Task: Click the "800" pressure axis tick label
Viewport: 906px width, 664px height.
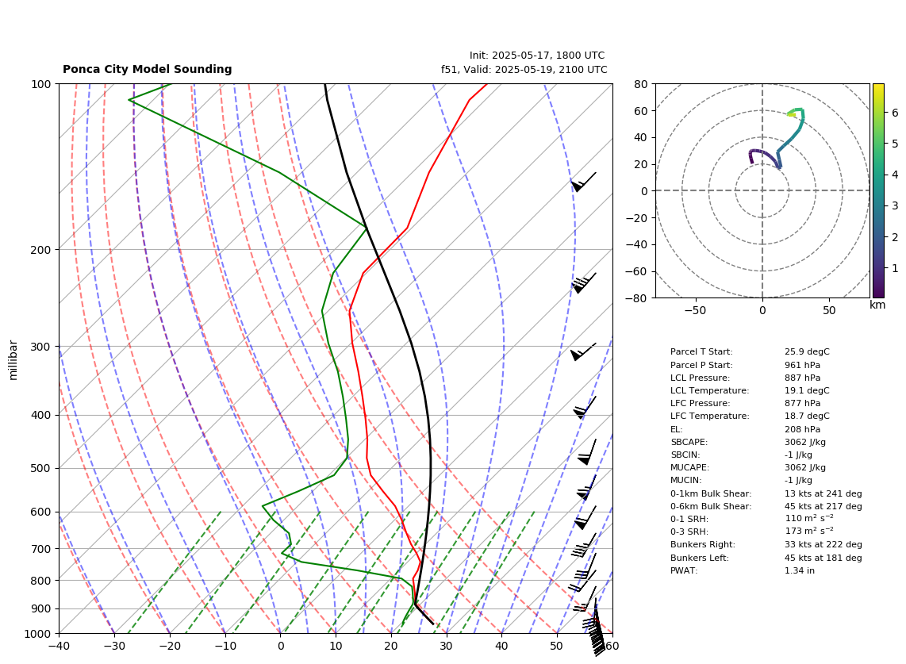Action: [41, 581]
